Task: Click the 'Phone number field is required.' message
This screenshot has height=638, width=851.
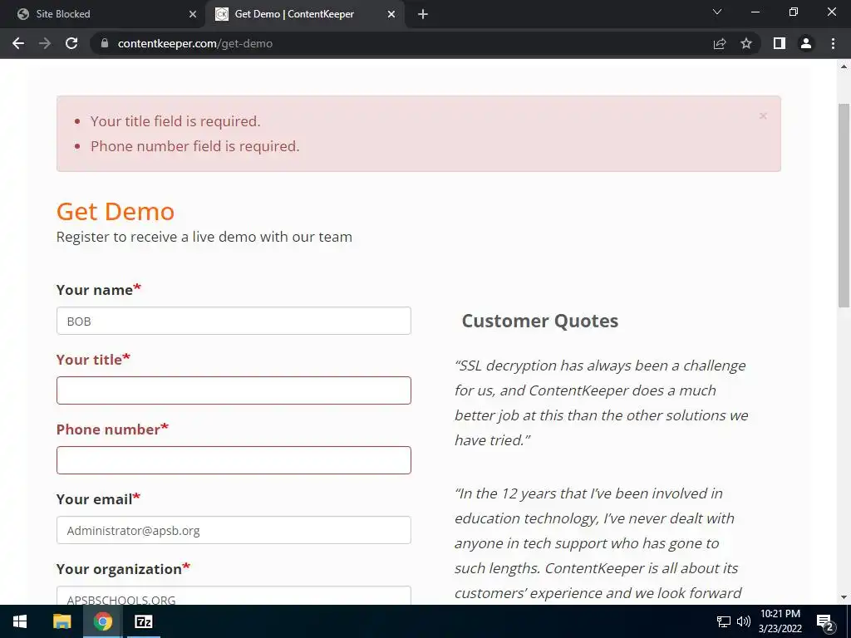Action: coord(194,146)
